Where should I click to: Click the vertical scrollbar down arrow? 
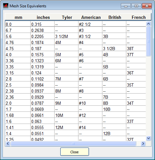148,138
